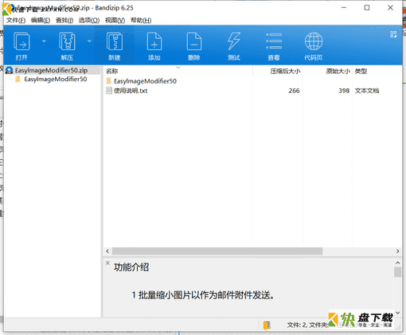Open the 查找(I) menu

click(x=64, y=21)
